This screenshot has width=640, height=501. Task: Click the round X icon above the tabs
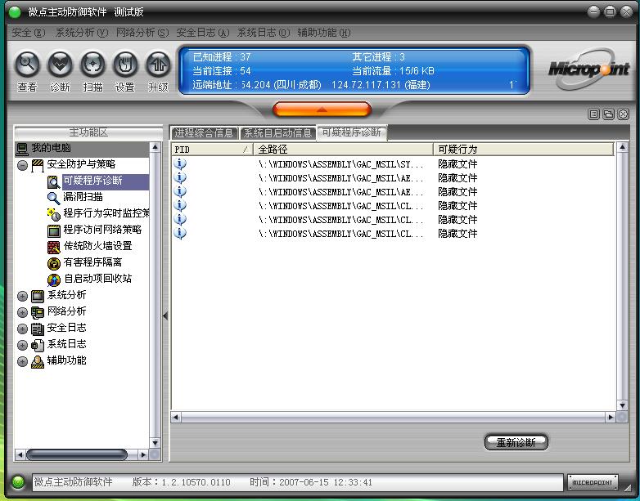coord(624,114)
